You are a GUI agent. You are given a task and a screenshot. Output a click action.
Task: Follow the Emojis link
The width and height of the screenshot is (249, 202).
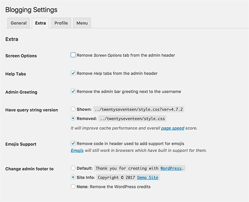(77, 150)
